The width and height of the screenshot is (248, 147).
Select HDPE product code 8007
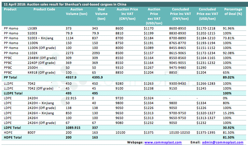32,133
